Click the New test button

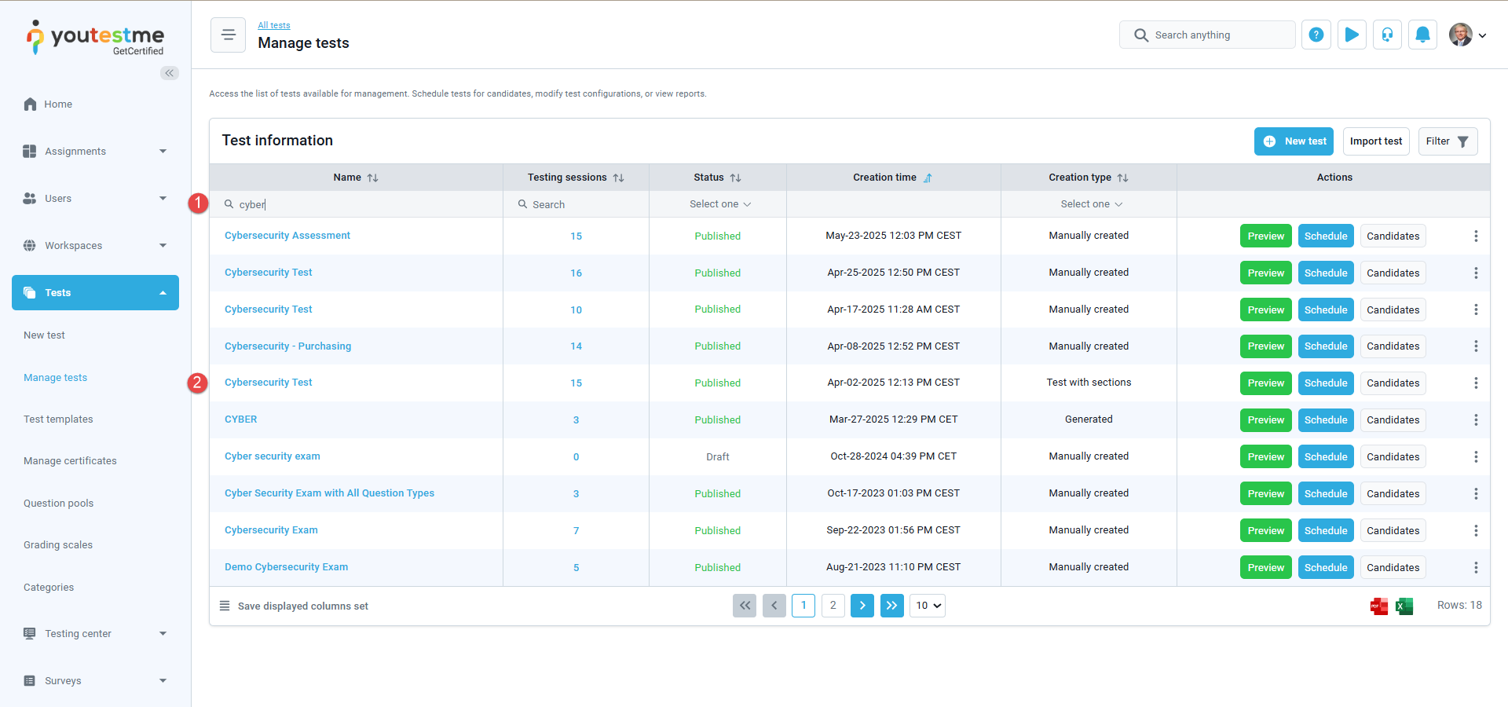(x=1294, y=141)
